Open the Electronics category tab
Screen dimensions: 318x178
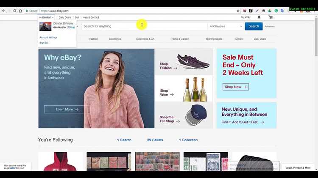(x=115, y=39)
